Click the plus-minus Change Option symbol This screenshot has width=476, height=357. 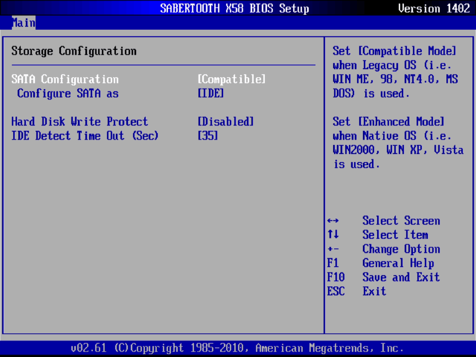333,249
